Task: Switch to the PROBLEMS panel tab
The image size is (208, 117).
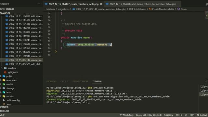Action: click(x=51, y=81)
